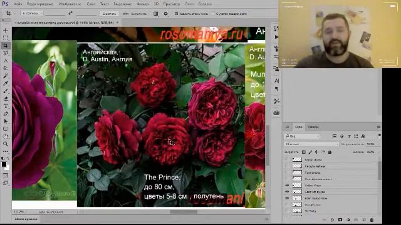
Task: Select the Type tool
Action: [x=6, y=106]
